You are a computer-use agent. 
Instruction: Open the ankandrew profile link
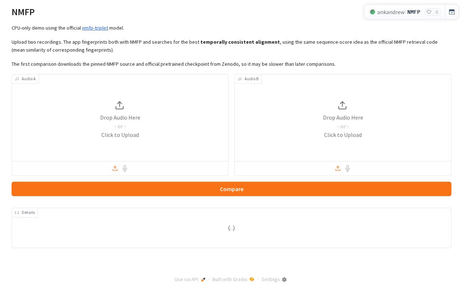tap(391, 12)
